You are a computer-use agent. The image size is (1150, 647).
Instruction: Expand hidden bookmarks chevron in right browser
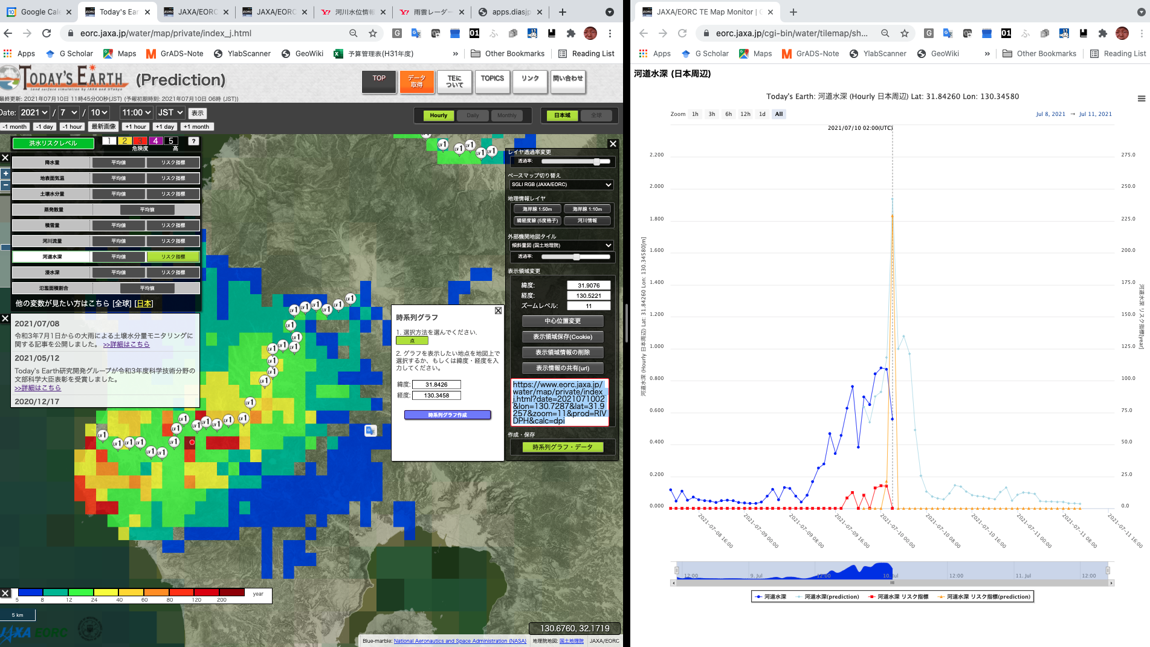pyautogui.click(x=987, y=53)
